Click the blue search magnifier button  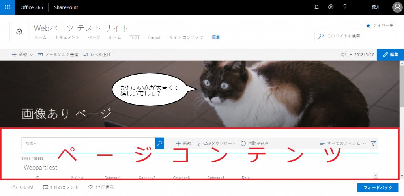tap(160, 143)
